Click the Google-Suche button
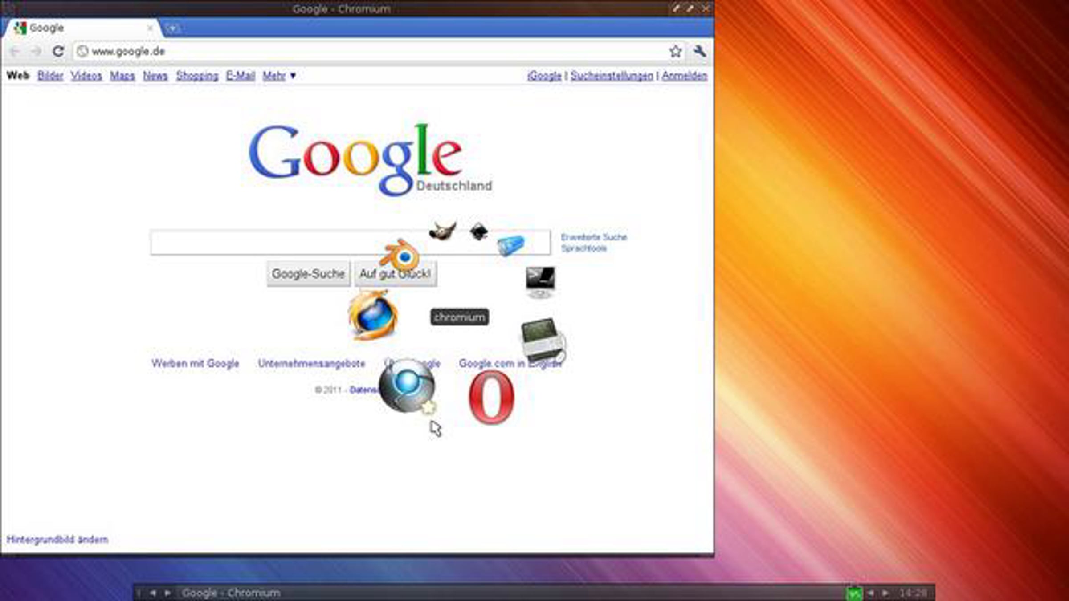 pyautogui.click(x=308, y=273)
